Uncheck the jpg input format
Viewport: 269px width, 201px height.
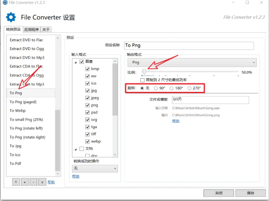coord(88,91)
